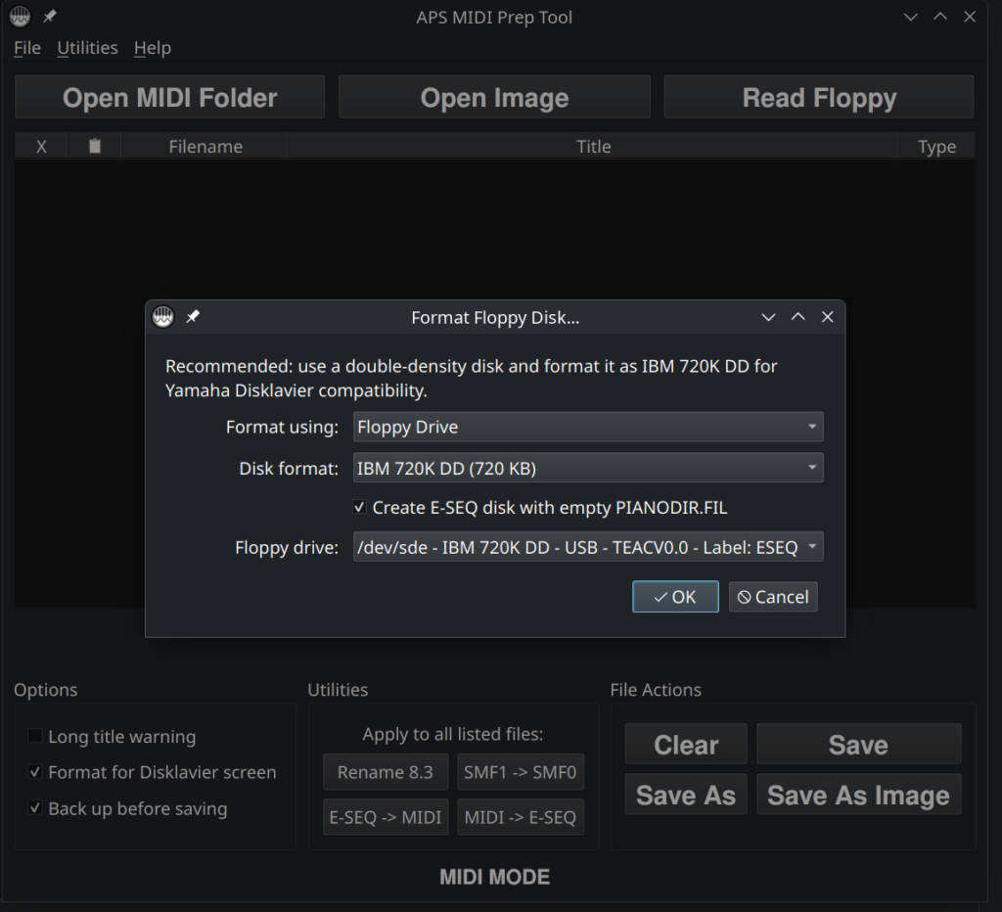
Task: Click the Type column header
Action: pos(936,147)
